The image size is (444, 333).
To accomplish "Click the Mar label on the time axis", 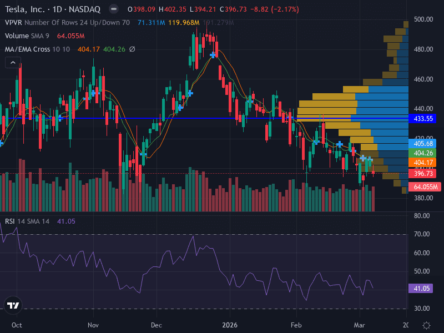I will point(359,325).
